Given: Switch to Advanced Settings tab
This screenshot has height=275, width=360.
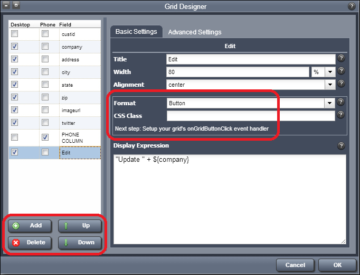Looking at the screenshot, I should (194, 32).
